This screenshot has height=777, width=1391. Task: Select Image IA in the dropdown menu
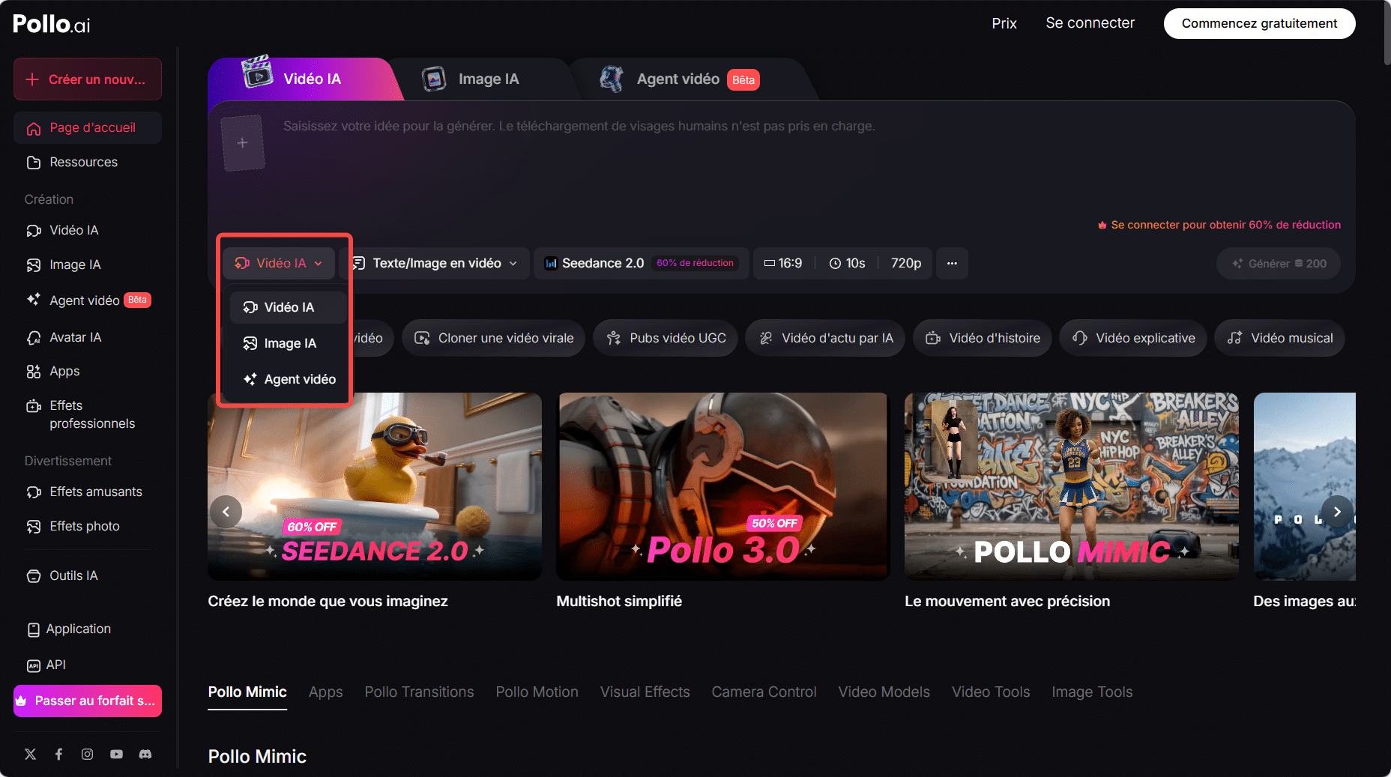point(288,343)
